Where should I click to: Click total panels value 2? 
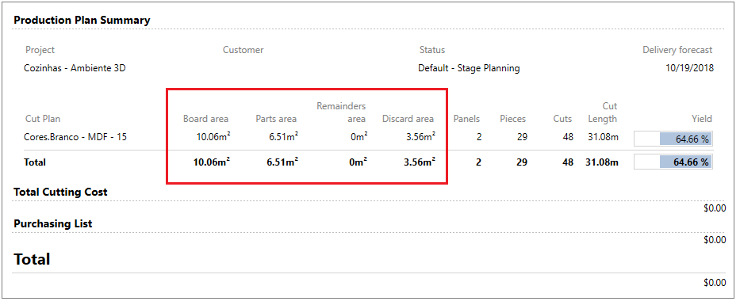(x=478, y=162)
